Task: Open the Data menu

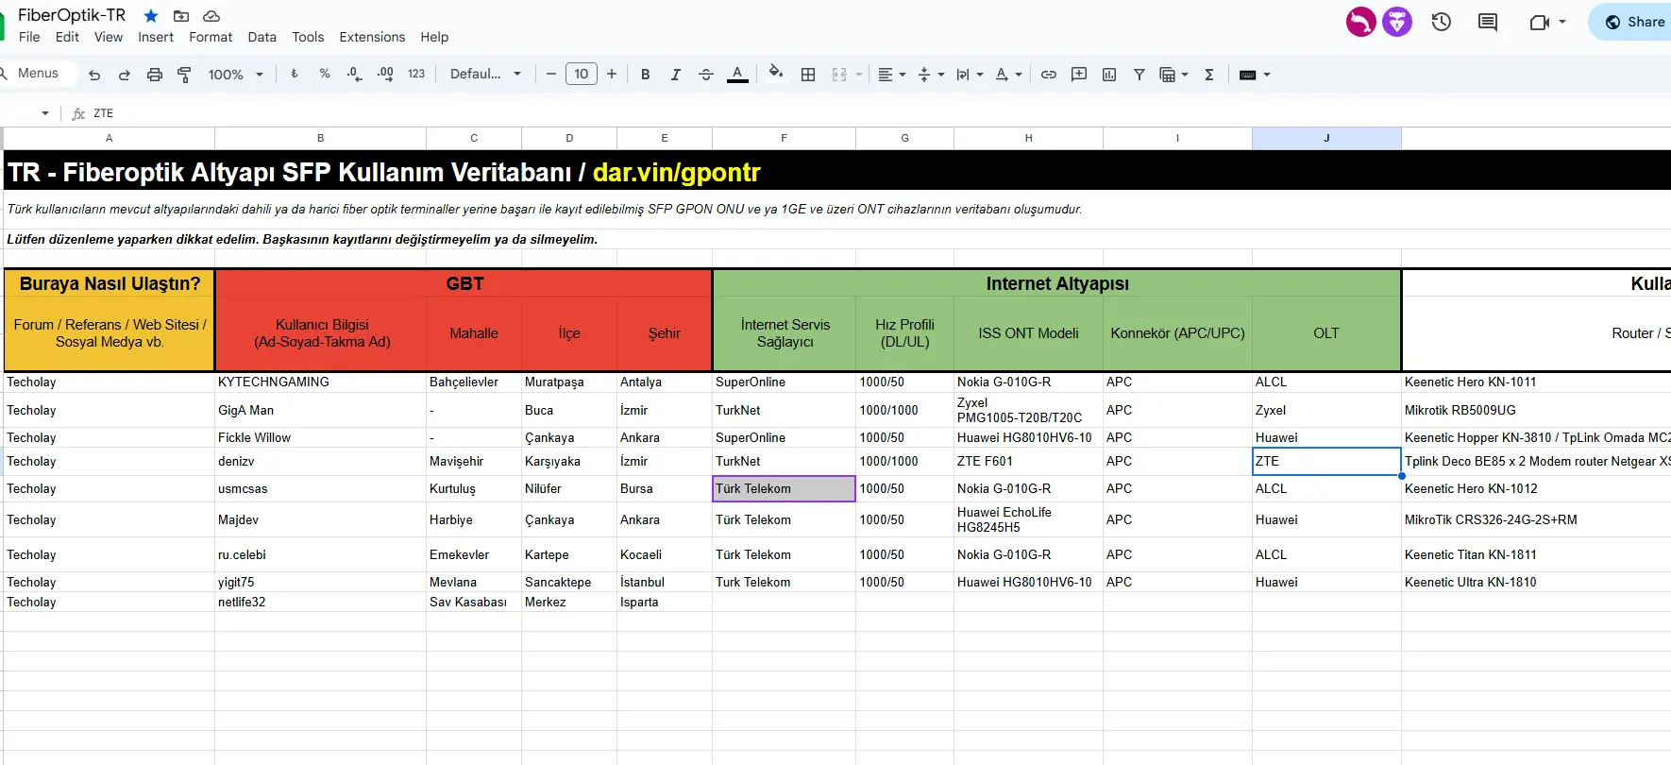Action: tap(262, 37)
